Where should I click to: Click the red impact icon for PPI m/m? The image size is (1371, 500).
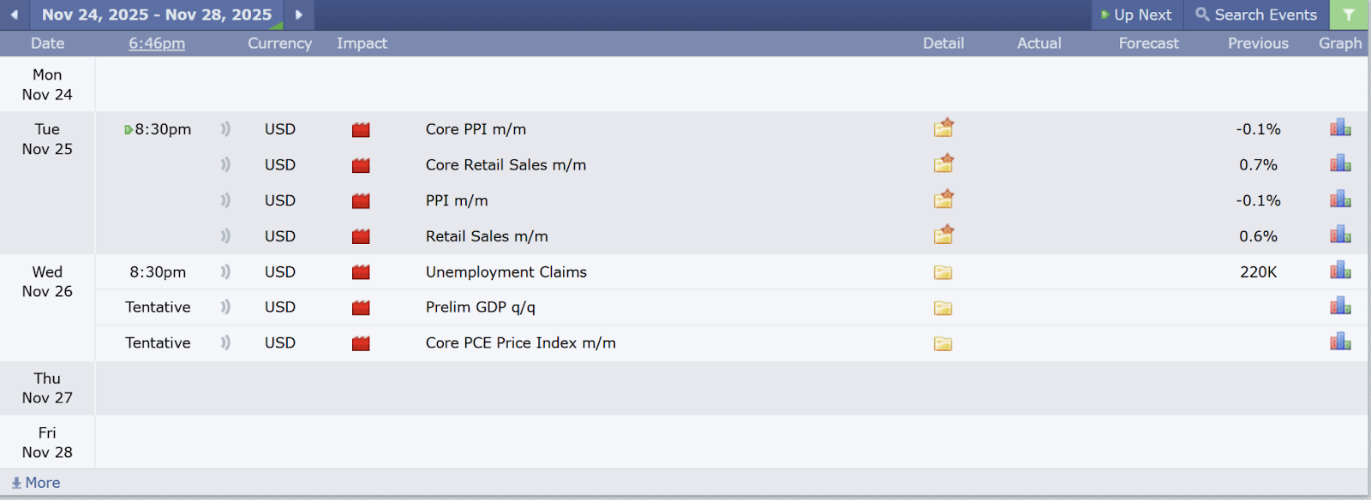[x=361, y=200]
